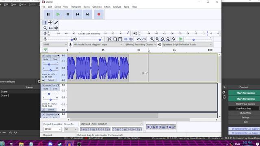Collapse the first Audio Track with arrow
The image size is (260, 146).
pos(43,80)
